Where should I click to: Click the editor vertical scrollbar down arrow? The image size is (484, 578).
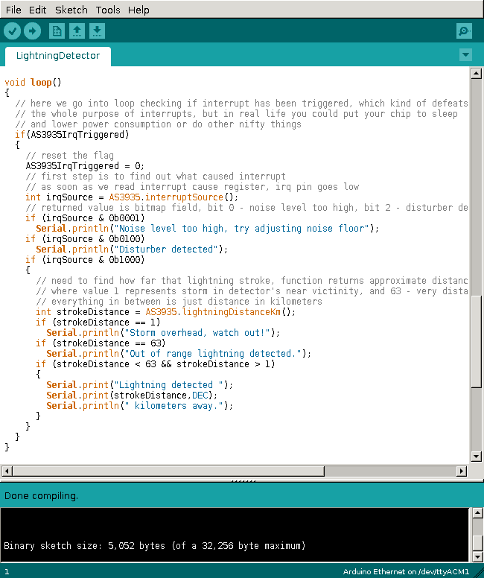point(477,457)
